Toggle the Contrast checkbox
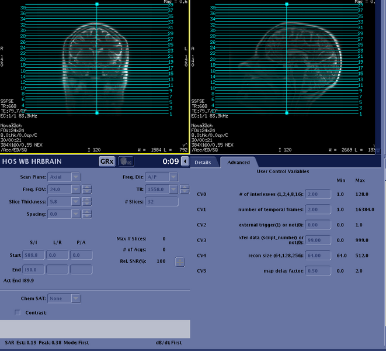This screenshot has height=351, width=386. click(18, 312)
